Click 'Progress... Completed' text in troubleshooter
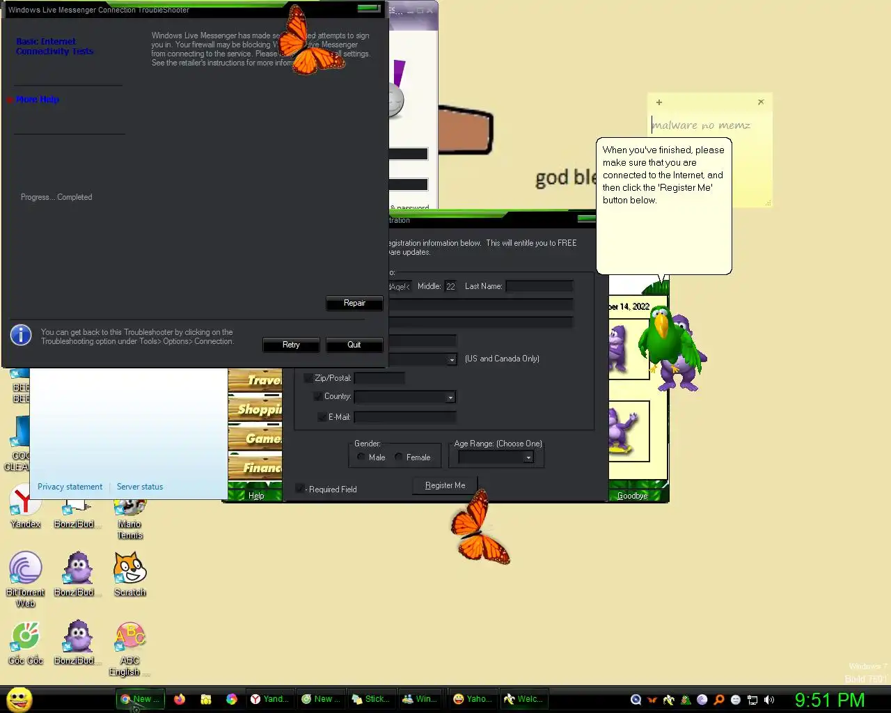The height and width of the screenshot is (713, 891). click(56, 197)
